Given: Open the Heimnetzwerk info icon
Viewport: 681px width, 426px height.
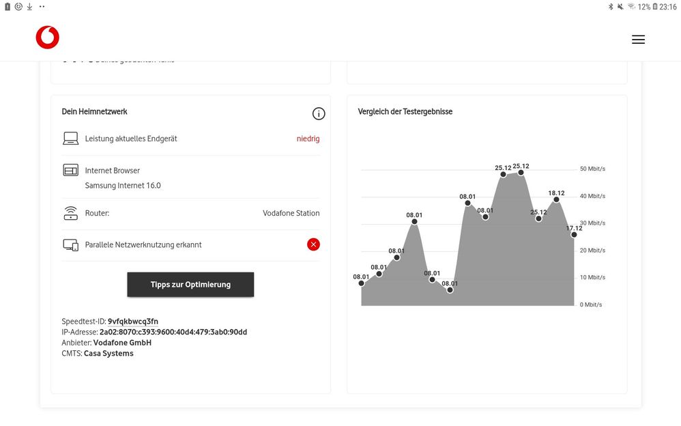Looking at the screenshot, I should (319, 114).
